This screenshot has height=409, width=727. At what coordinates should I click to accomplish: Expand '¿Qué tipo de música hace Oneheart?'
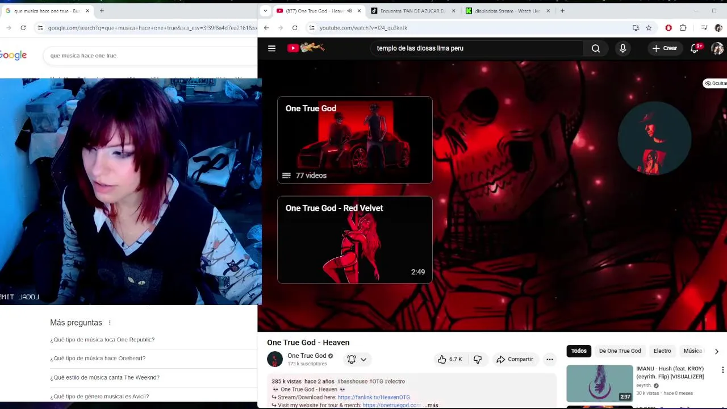pyautogui.click(x=153, y=358)
